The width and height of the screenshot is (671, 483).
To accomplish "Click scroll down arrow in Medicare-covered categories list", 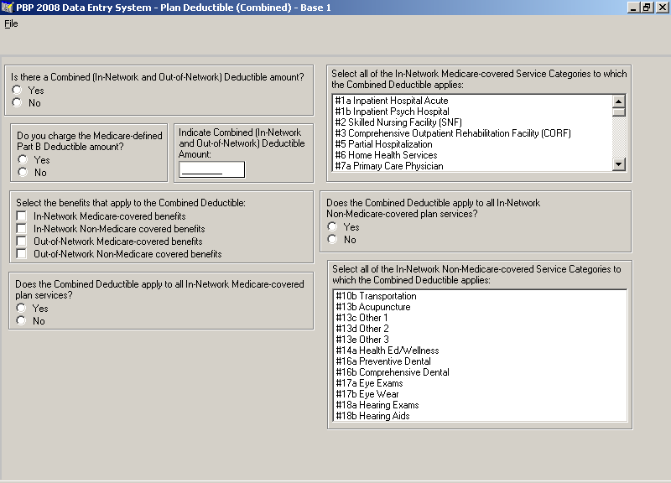I will coord(619,164).
